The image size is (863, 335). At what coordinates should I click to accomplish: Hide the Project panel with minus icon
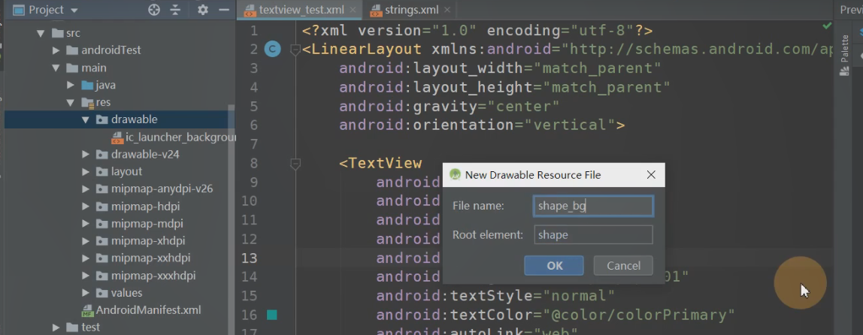223,10
